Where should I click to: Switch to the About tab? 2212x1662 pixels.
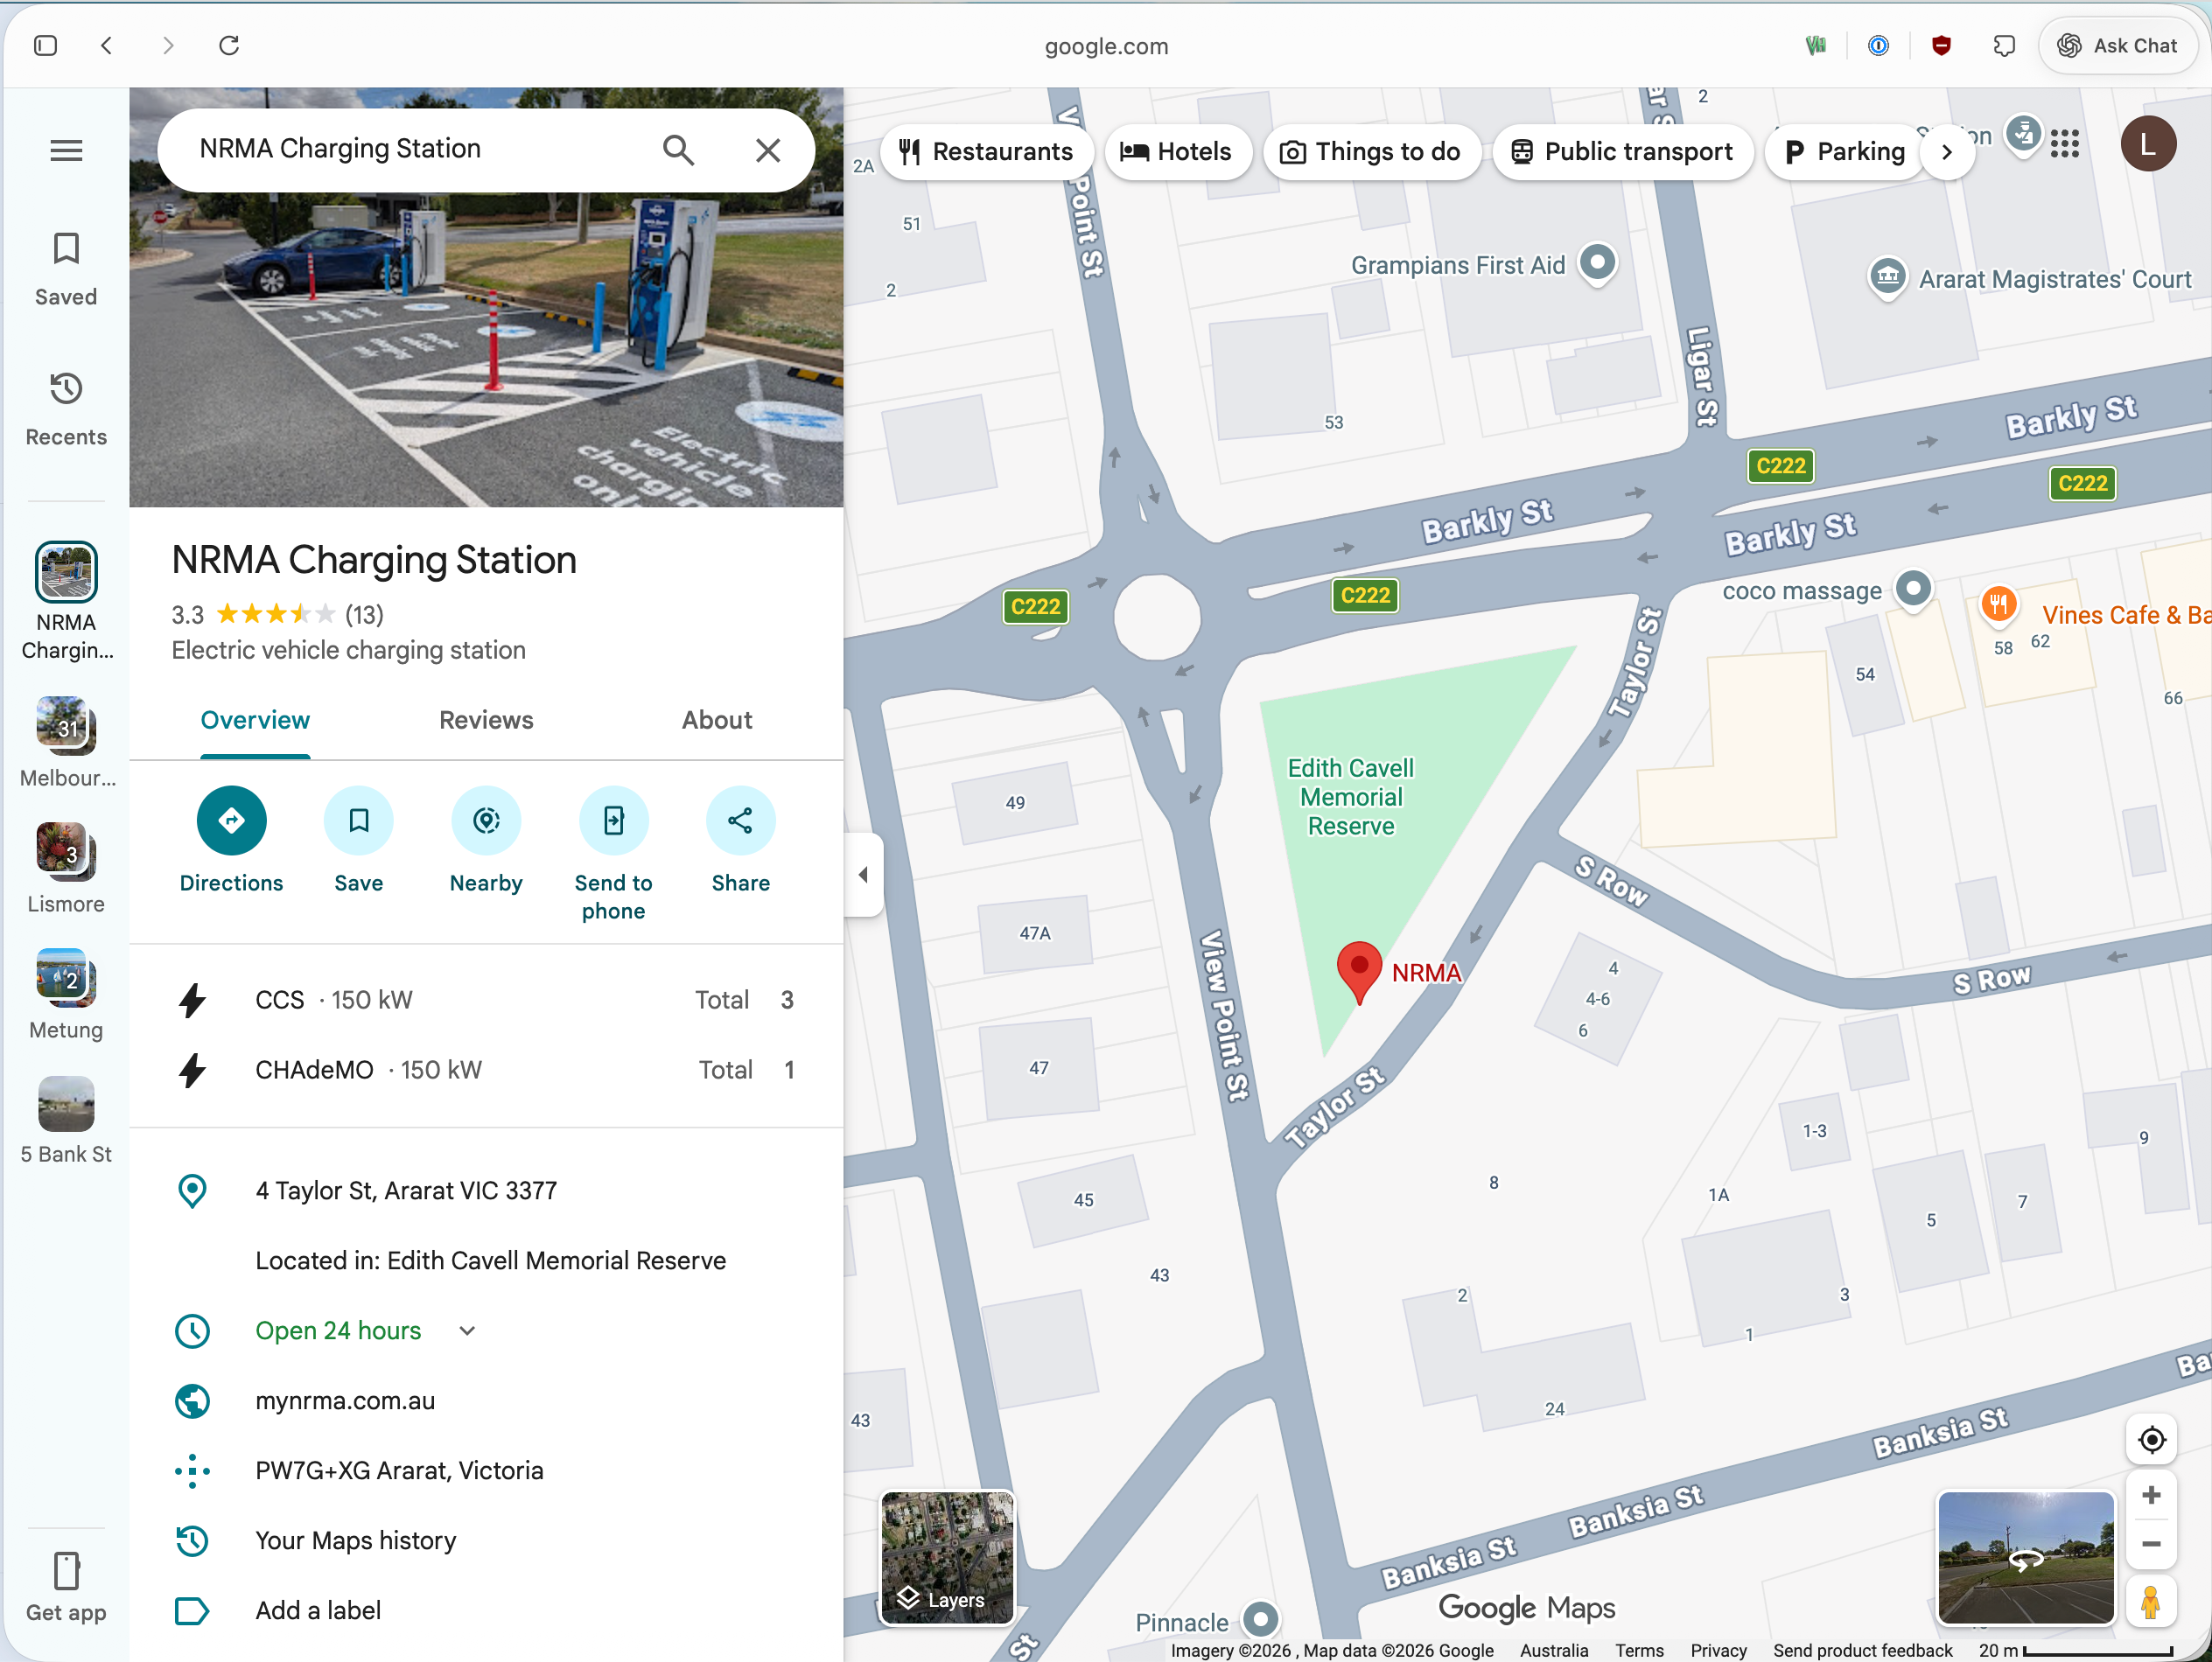pos(717,720)
